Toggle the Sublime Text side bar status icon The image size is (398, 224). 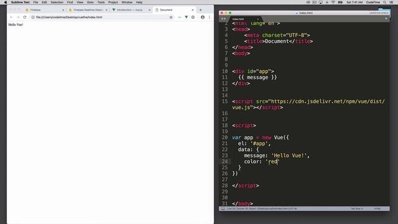223,209
